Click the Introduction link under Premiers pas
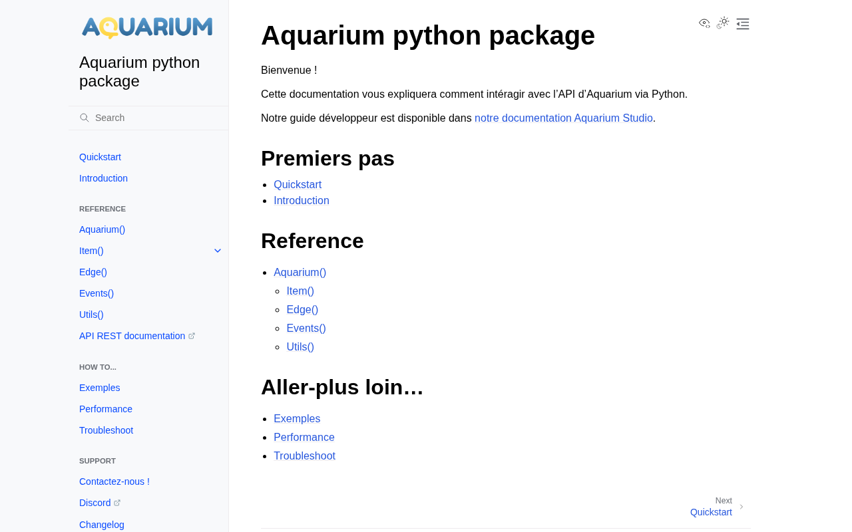 [x=301, y=201]
